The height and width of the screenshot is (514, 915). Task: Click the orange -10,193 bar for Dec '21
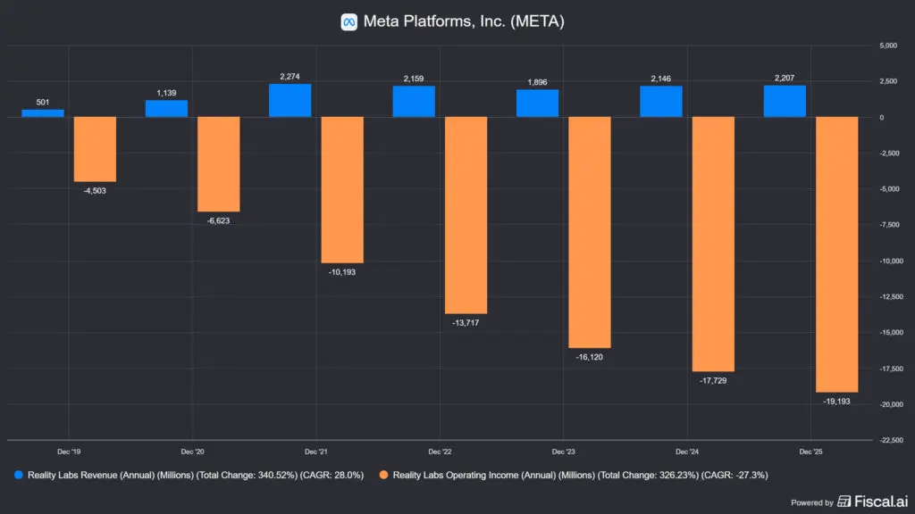tap(342, 189)
